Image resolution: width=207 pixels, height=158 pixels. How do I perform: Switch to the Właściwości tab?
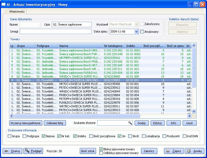[x=17, y=11]
